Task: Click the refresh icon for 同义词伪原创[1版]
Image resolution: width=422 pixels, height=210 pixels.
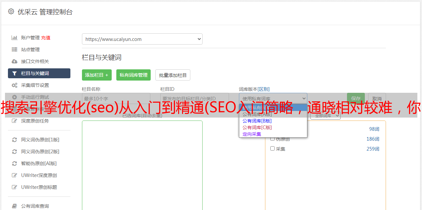Action: [15, 140]
